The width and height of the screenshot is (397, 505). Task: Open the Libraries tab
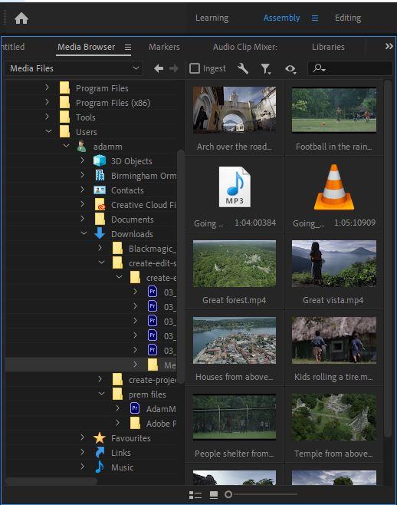pyautogui.click(x=328, y=47)
